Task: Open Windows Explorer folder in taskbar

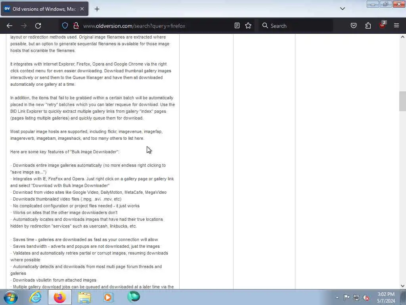Action: point(84,297)
